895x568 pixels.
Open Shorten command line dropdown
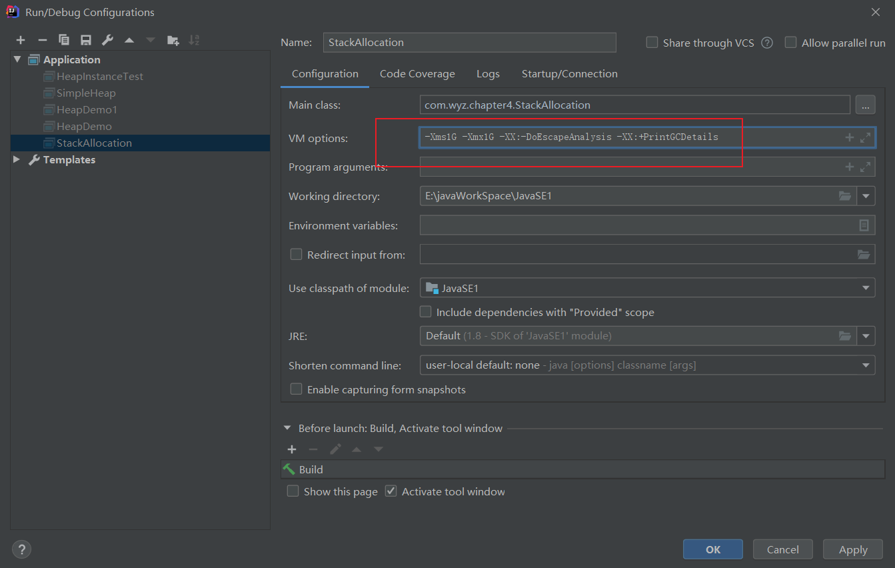click(866, 365)
